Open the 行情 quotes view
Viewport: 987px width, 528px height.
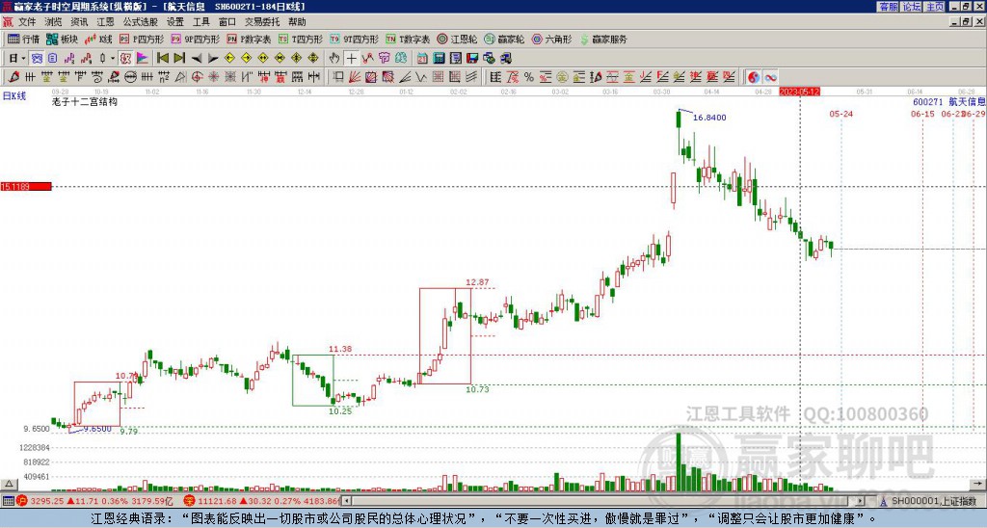24,39
